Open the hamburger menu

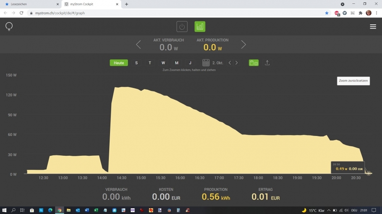[373, 27]
